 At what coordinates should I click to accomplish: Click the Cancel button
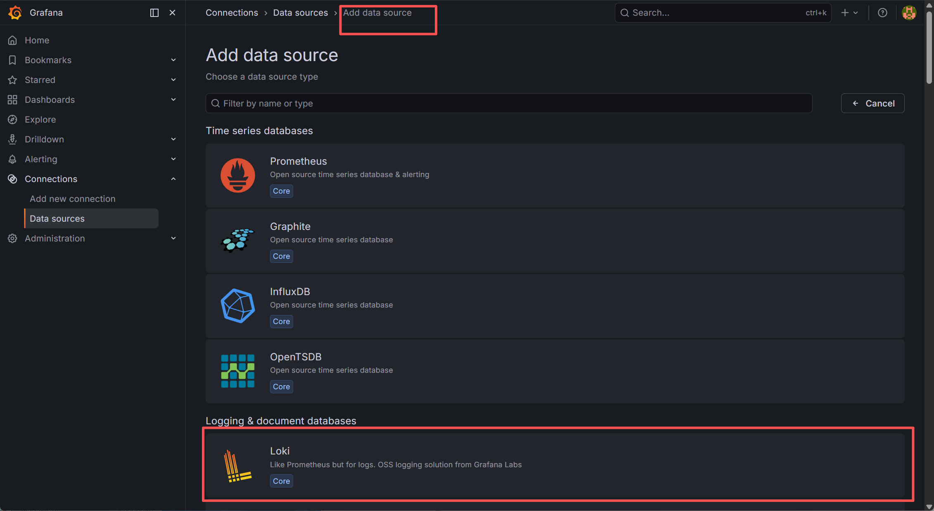(x=872, y=103)
